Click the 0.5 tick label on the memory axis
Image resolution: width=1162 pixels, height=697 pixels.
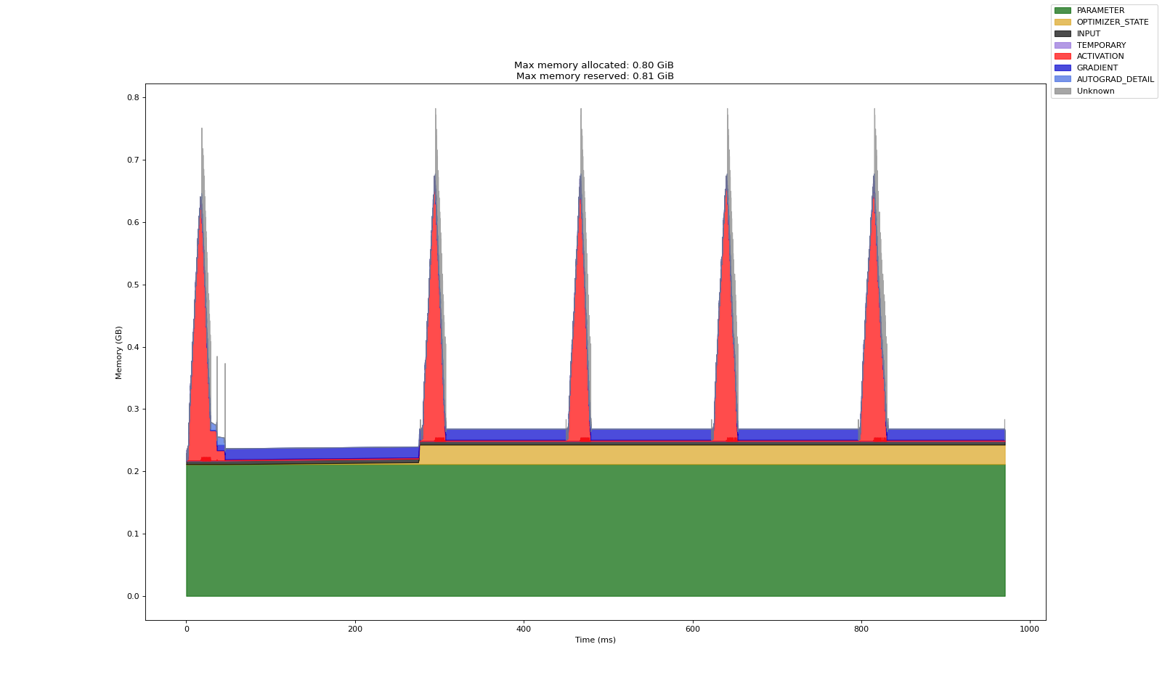coord(131,285)
